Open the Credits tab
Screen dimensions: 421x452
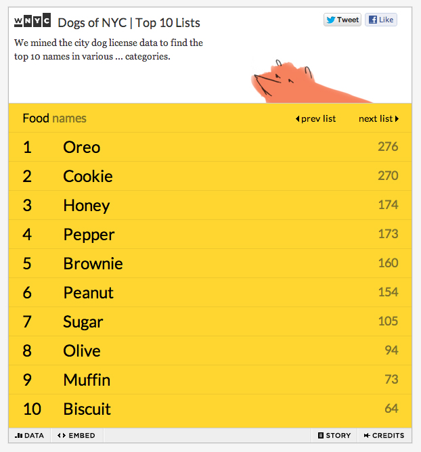384,435
